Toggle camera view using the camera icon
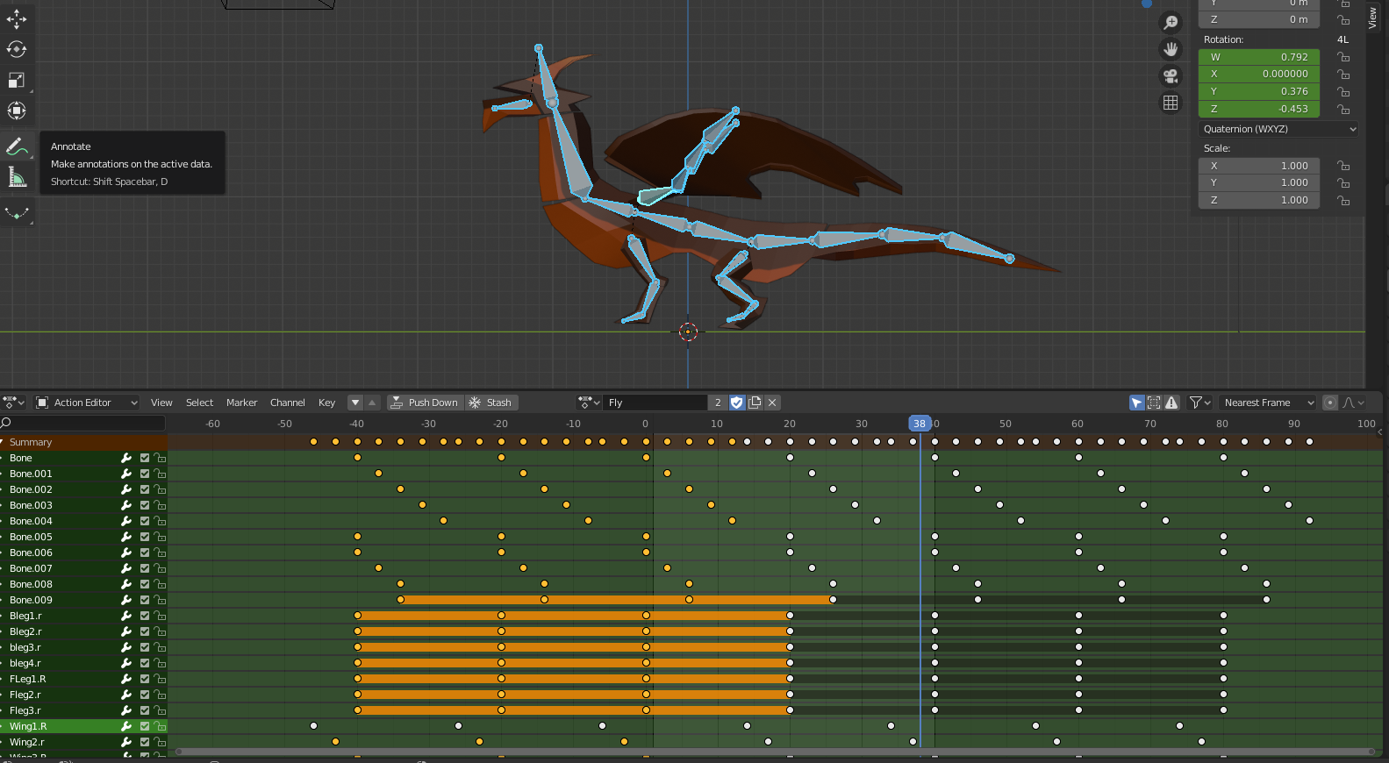The image size is (1389, 763). [1171, 76]
